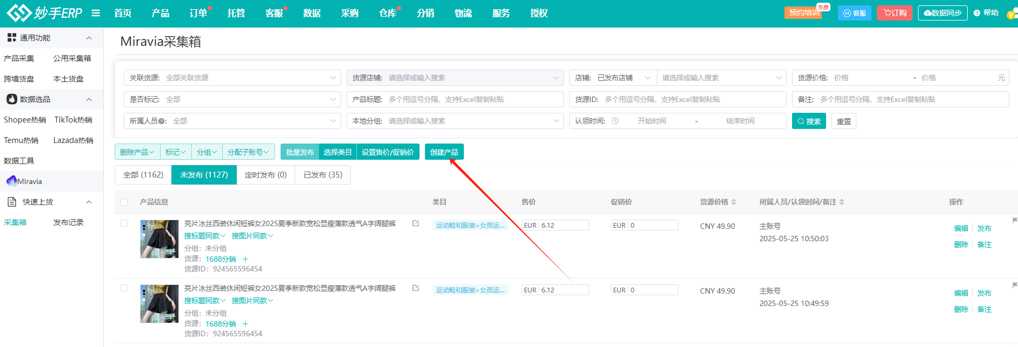
Task: Click the flag icon on the first product row
Action: [1015, 220]
